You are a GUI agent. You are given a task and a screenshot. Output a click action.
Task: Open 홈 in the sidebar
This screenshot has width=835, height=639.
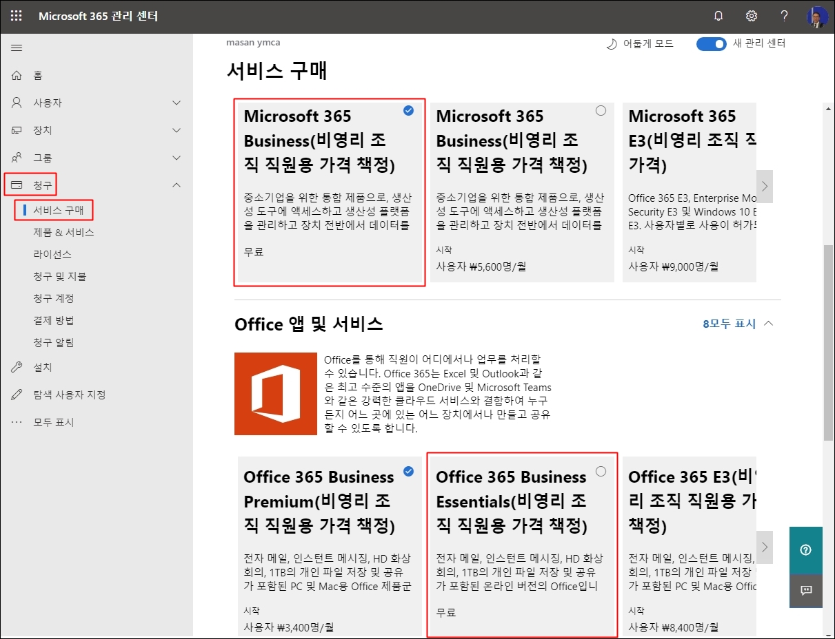tap(39, 75)
